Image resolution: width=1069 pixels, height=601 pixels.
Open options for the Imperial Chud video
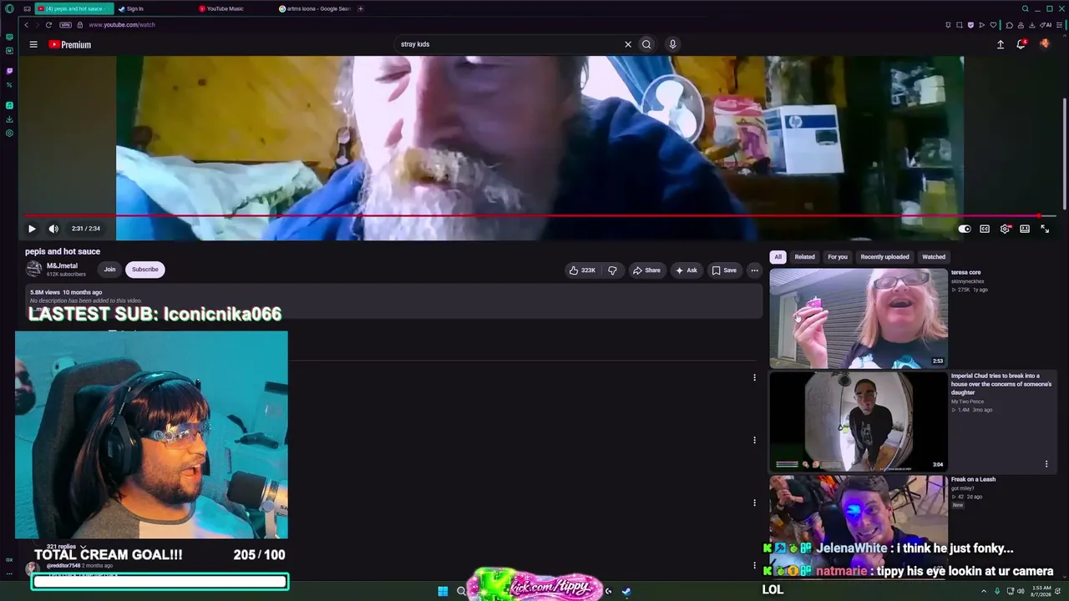coord(1046,464)
